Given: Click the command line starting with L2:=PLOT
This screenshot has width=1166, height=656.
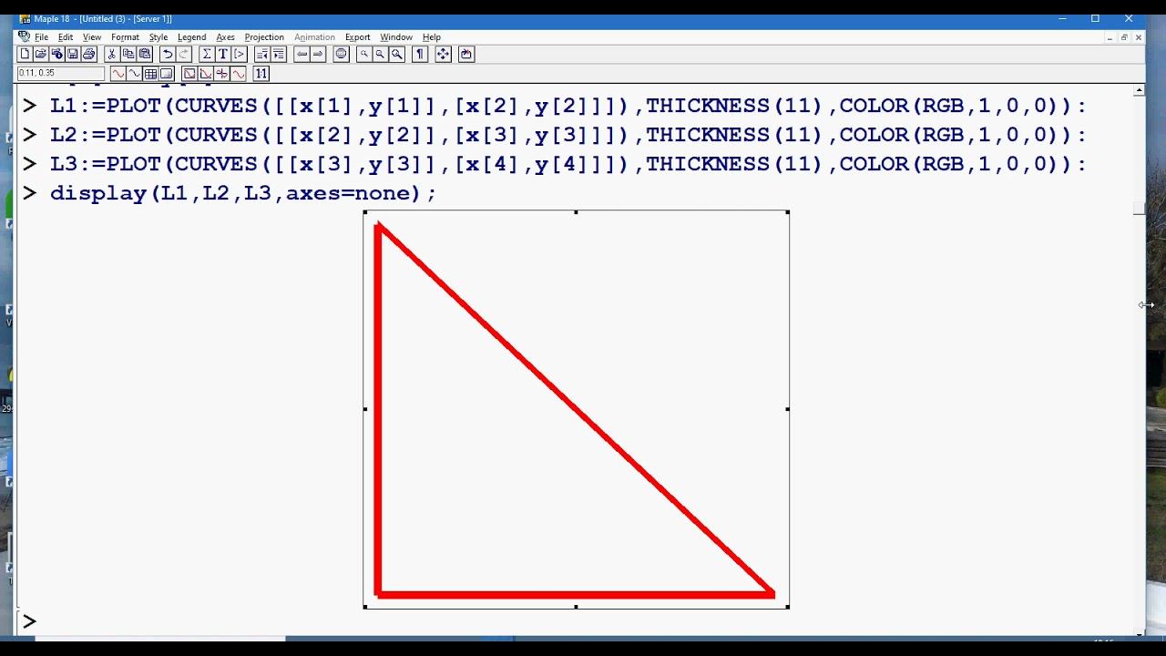Looking at the screenshot, I should pyautogui.click(x=568, y=135).
